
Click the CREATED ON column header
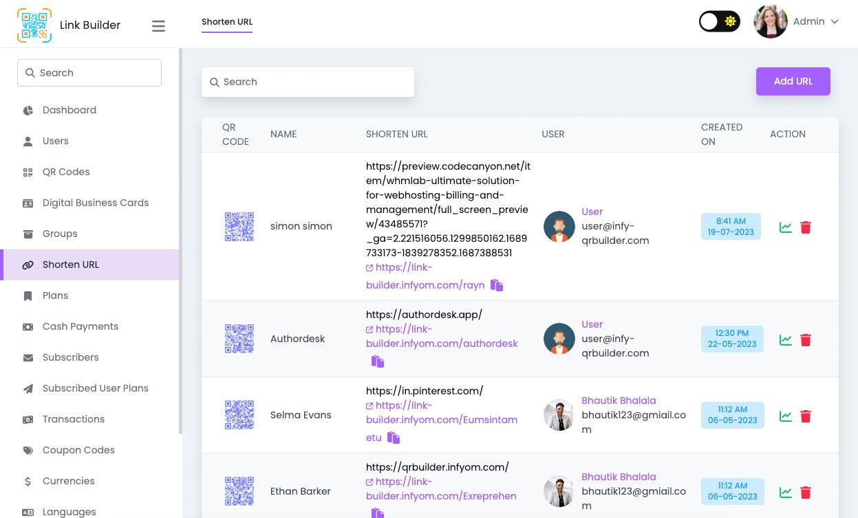(722, 134)
